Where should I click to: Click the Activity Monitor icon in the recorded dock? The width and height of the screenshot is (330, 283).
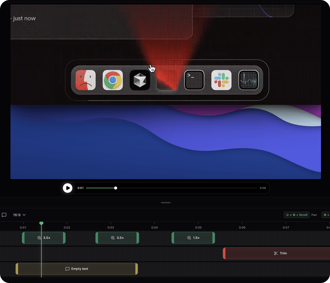(249, 80)
